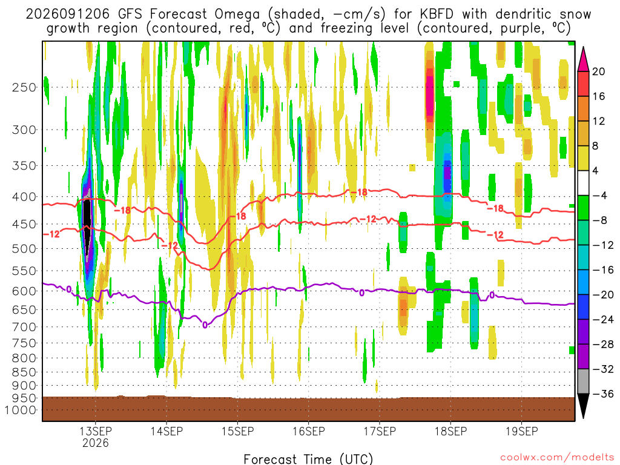
Task: Select the red 16-20 colorbar segment
Action: click(x=583, y=84)
